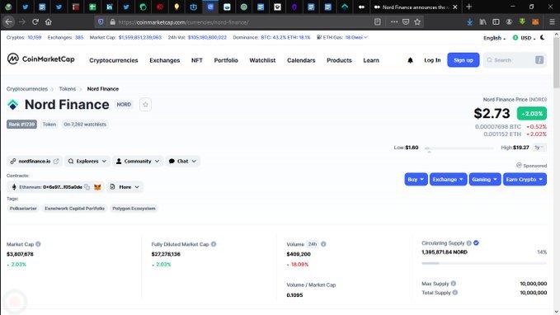Open the Portfolio menu item
Image resolution: width=560 pixels, height=315 pixels.
tap(226, 60)
